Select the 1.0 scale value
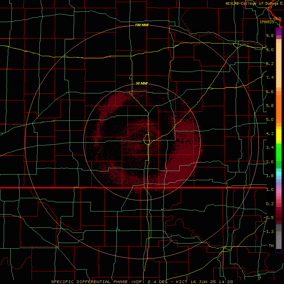 click(x=270, y=190)
